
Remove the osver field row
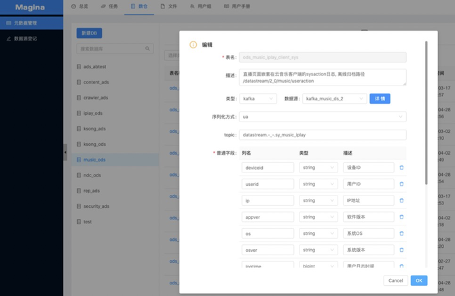[x=401, y=250]
